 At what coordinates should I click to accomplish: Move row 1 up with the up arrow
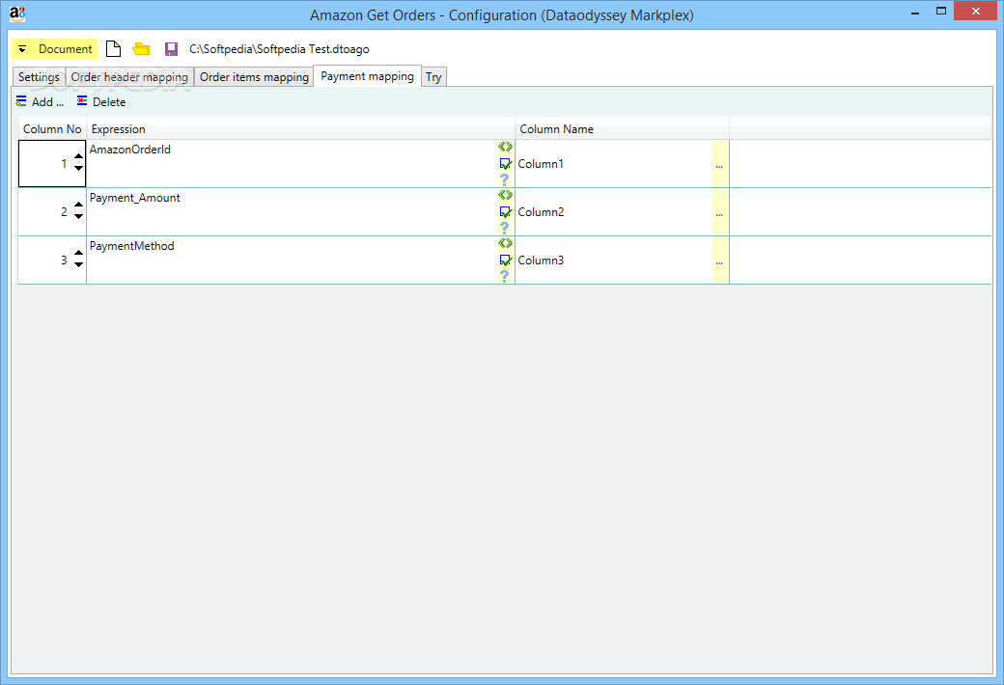click(x=78, y=156)
